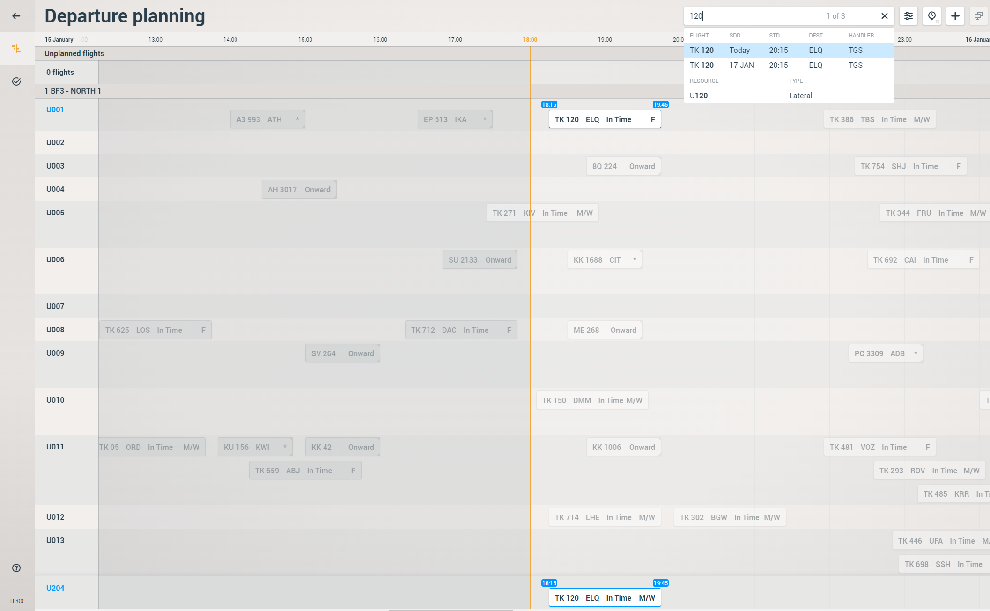Click the 19:45 end tag on U001
The height and width of the screenshot is (611, 990).
[661, 104]
